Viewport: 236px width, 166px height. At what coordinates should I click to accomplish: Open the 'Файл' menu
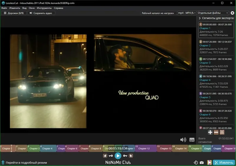(4, 8)
